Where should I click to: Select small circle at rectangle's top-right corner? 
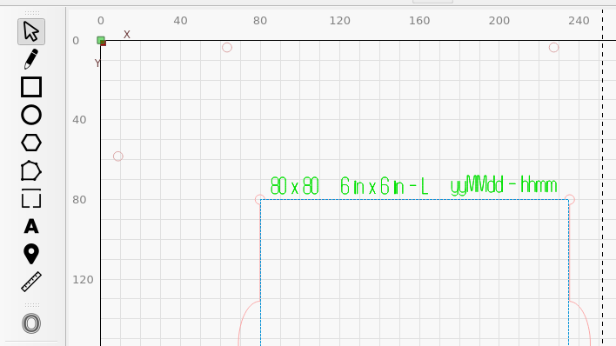point(570,199)
